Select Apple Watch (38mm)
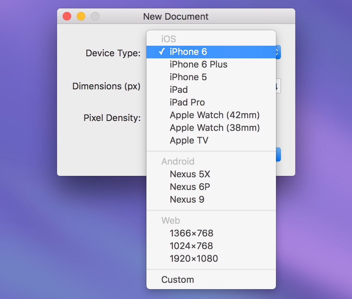Image resolution: width=352 pixels, height=299 pixels. click(x=211, y=128)
